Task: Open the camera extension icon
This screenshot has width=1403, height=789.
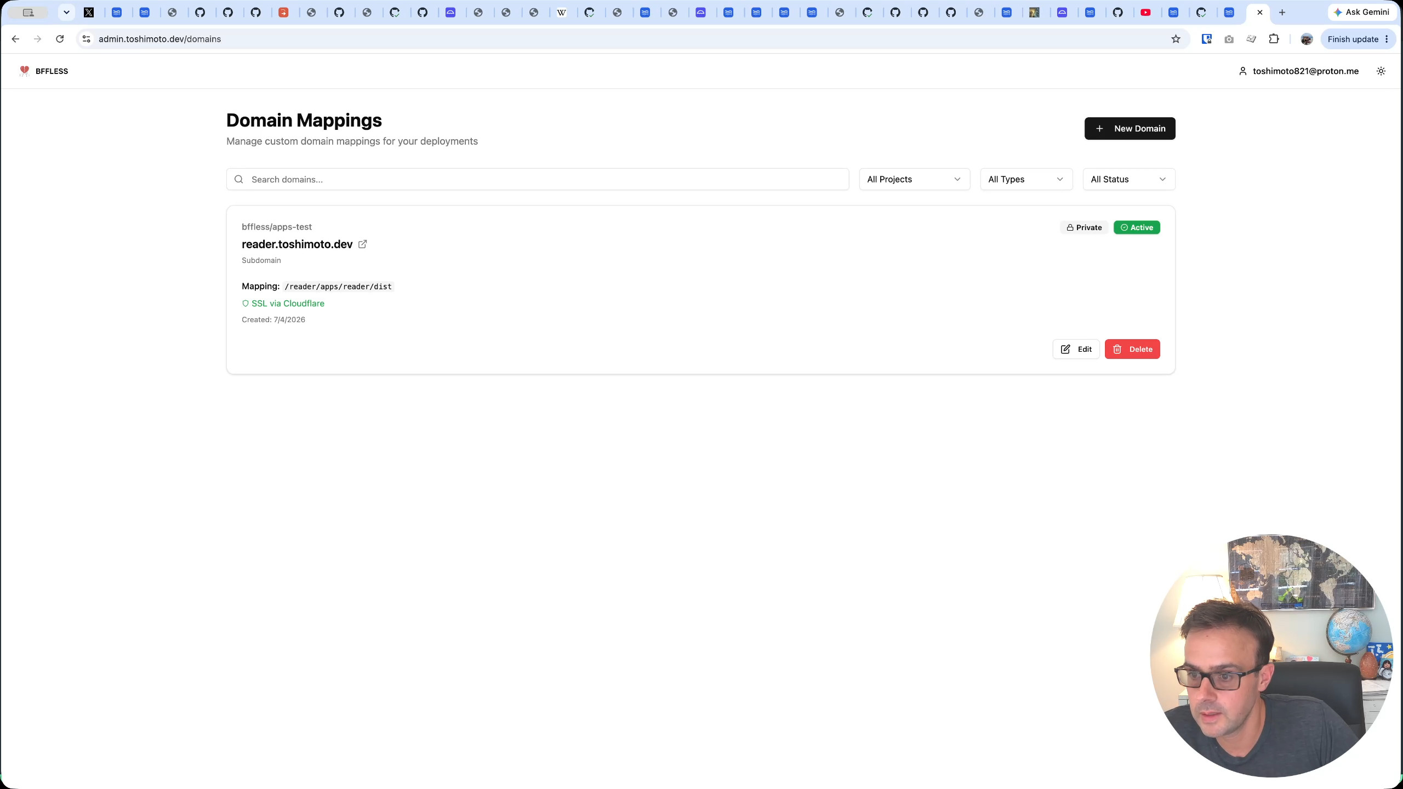Action: point(1229,39)
